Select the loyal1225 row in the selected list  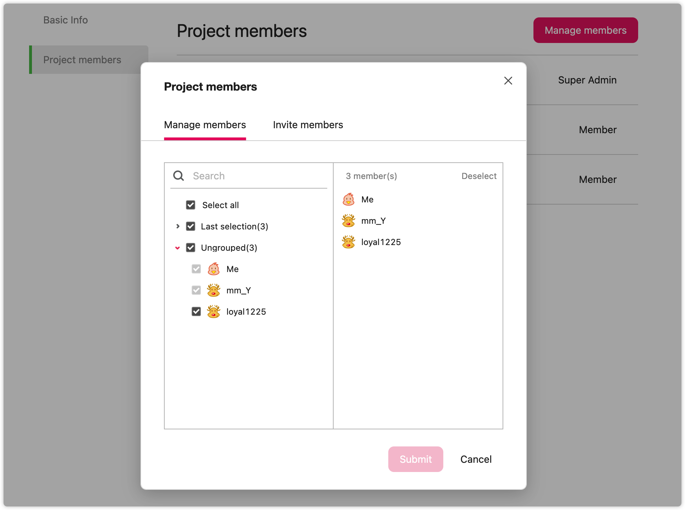(418, 242)
